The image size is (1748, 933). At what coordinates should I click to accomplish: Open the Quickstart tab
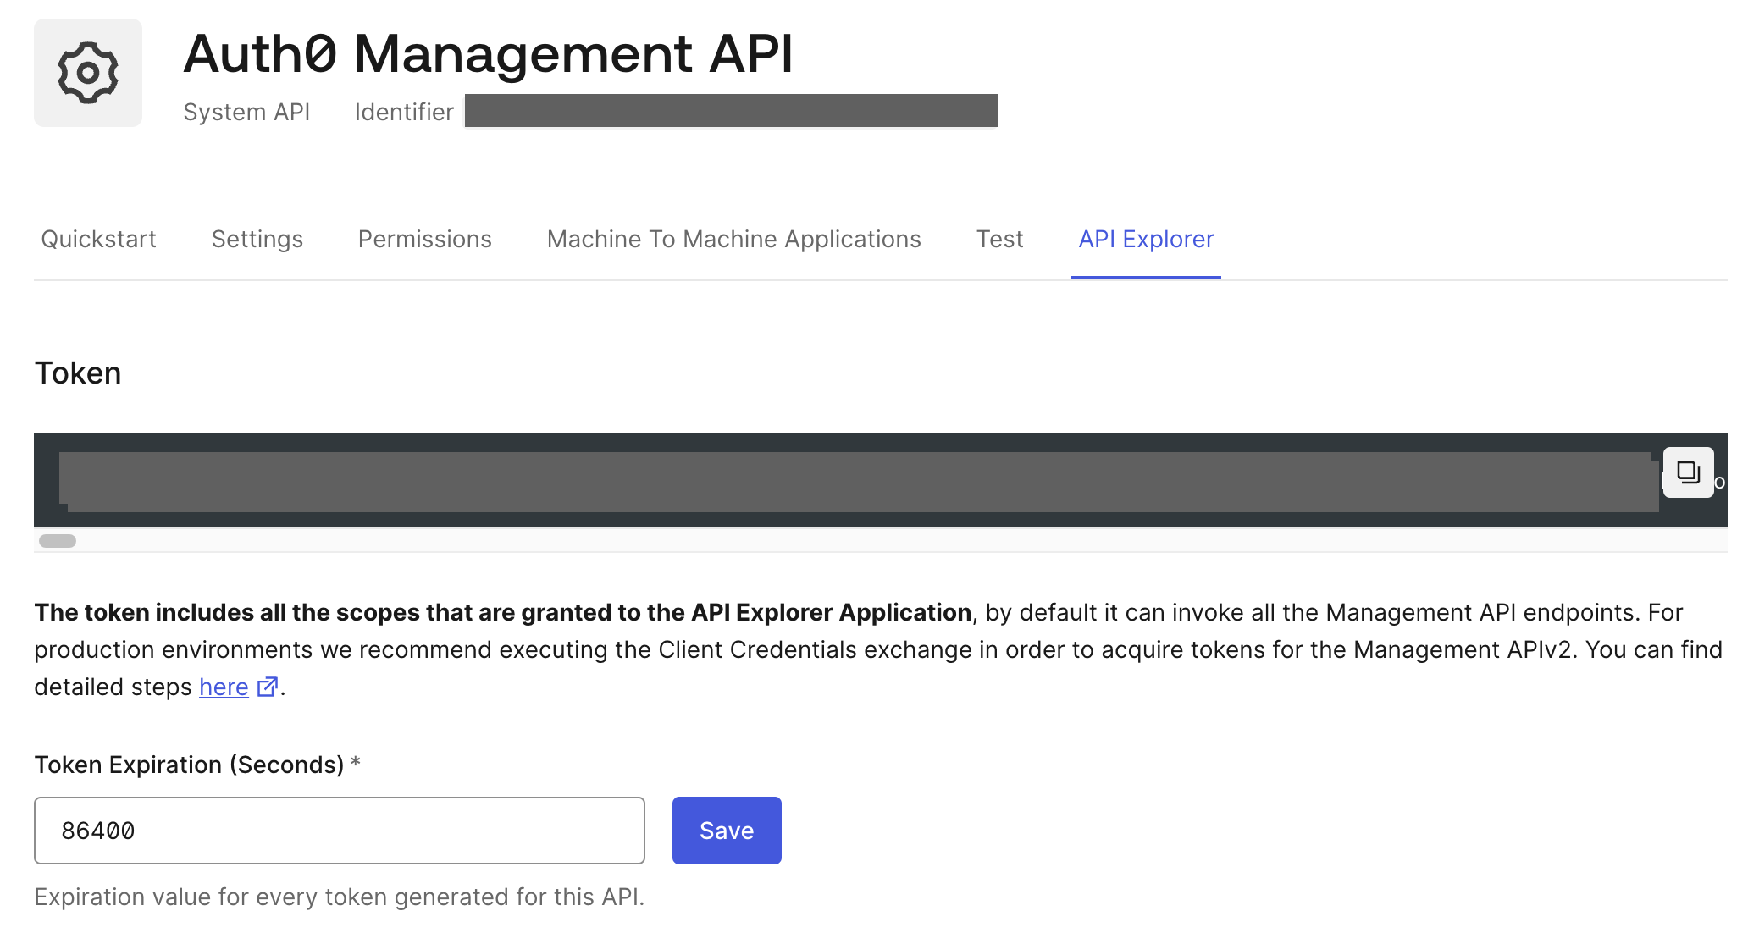98,240
